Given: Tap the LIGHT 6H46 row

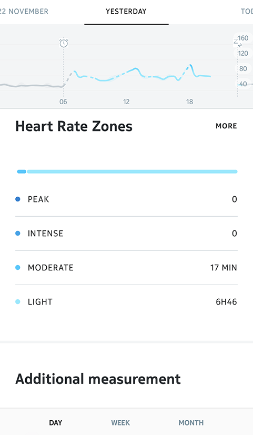Looking at the screenshot, I should 126,302.
